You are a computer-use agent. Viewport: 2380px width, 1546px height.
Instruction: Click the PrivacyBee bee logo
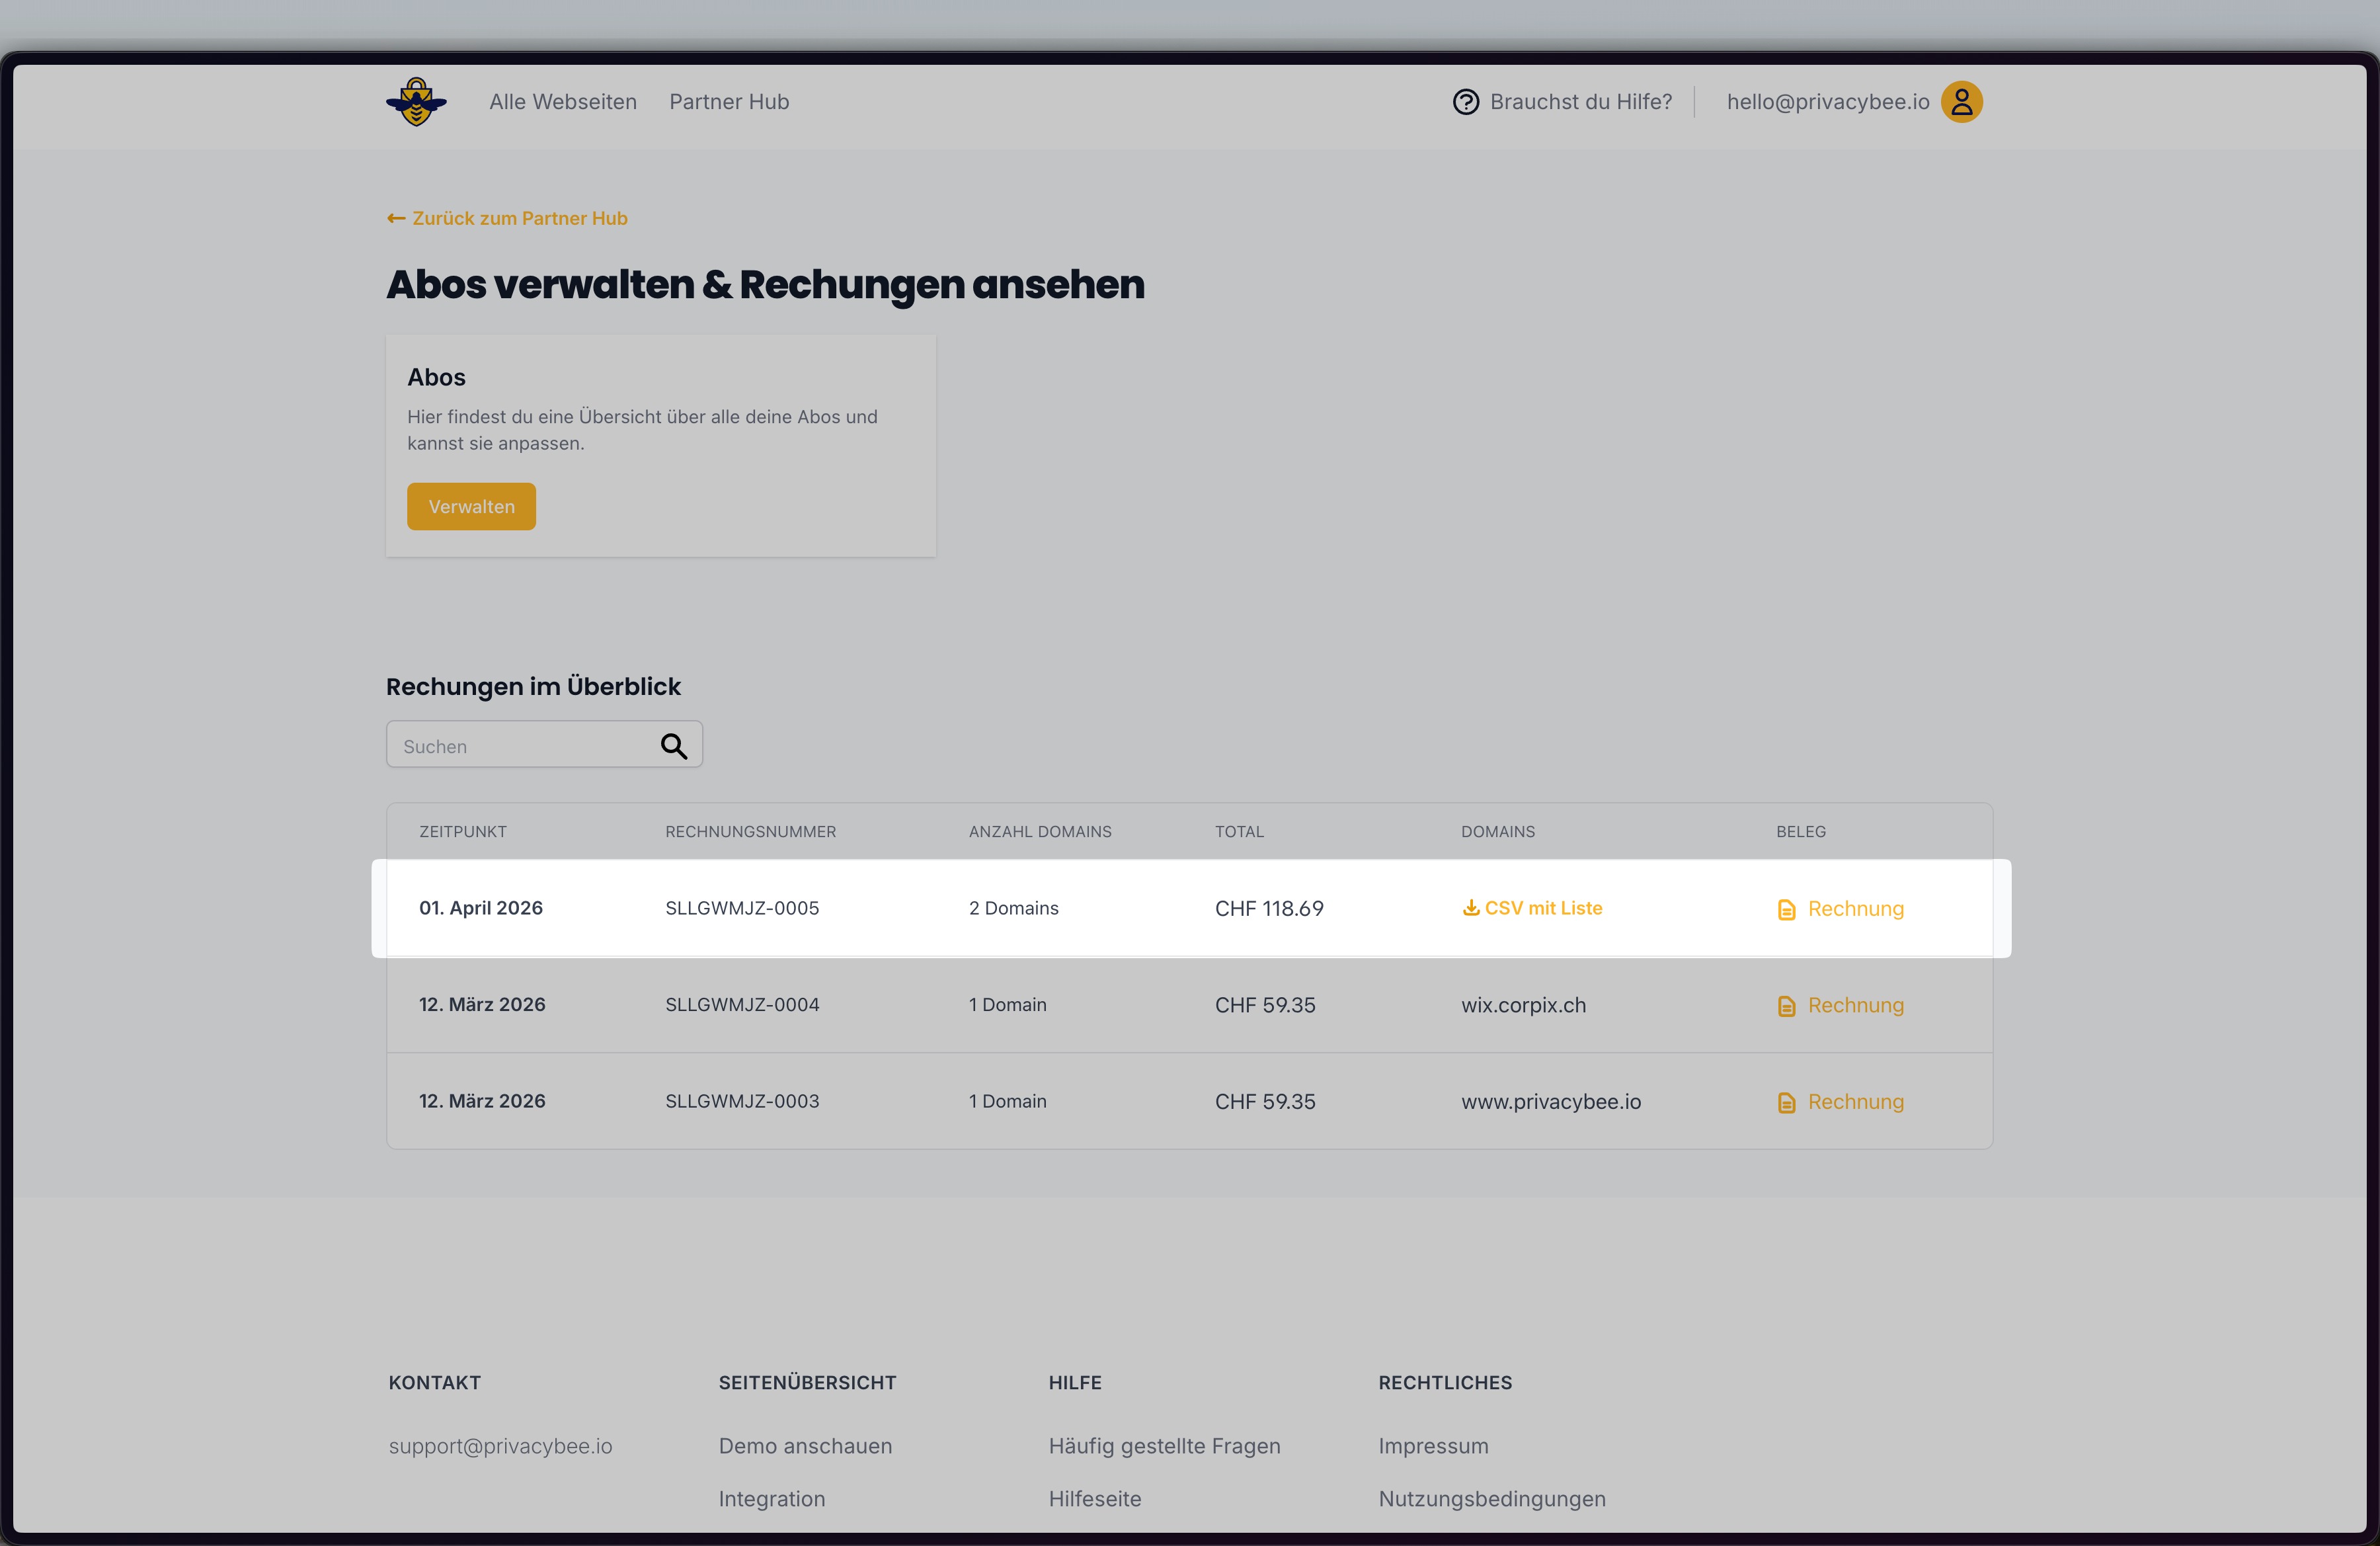(416, 102)
